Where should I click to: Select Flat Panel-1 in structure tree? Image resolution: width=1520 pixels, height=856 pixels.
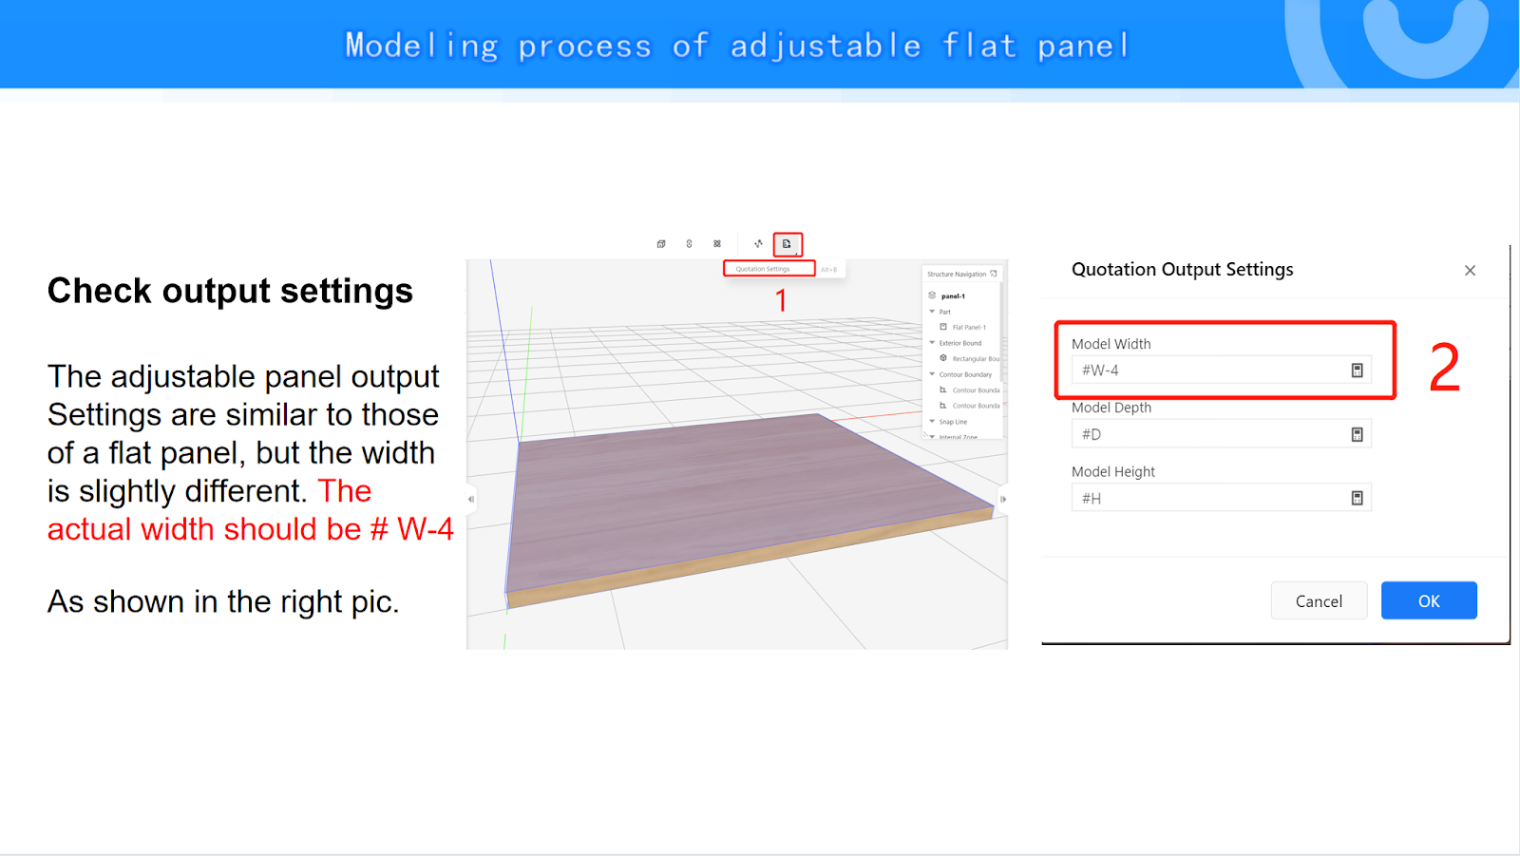(968, 327)
